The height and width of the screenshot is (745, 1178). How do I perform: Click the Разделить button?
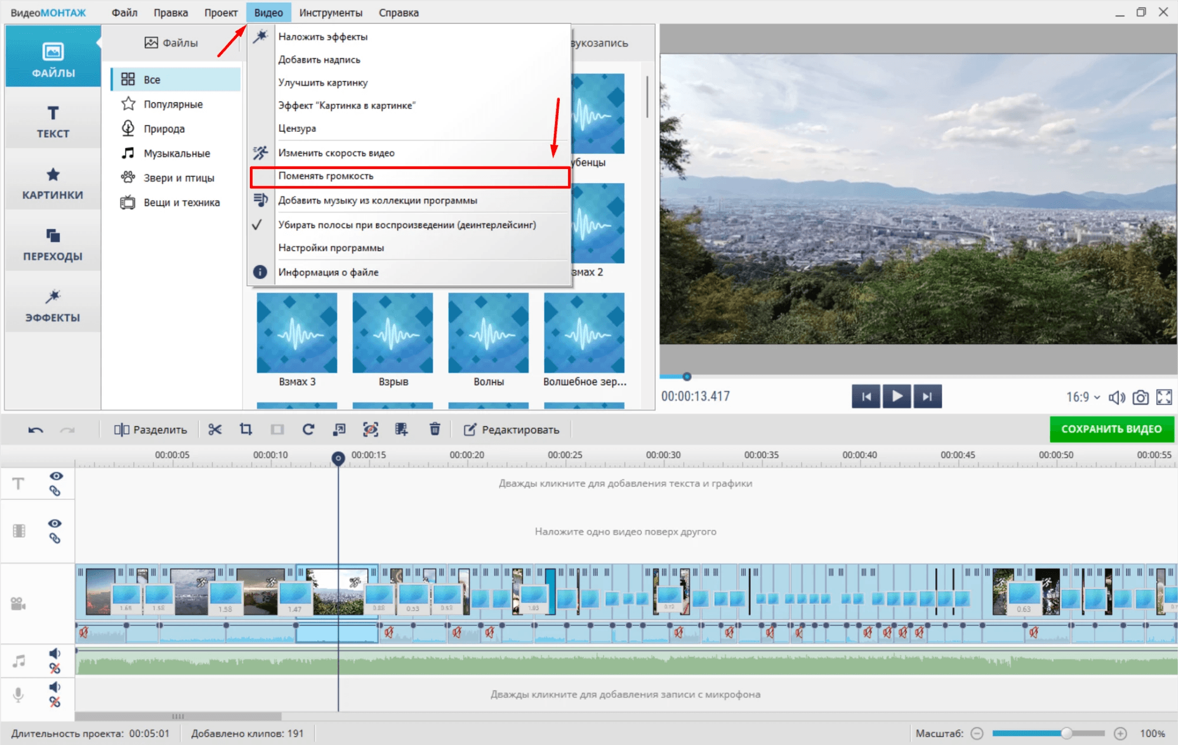pos(151,429)
